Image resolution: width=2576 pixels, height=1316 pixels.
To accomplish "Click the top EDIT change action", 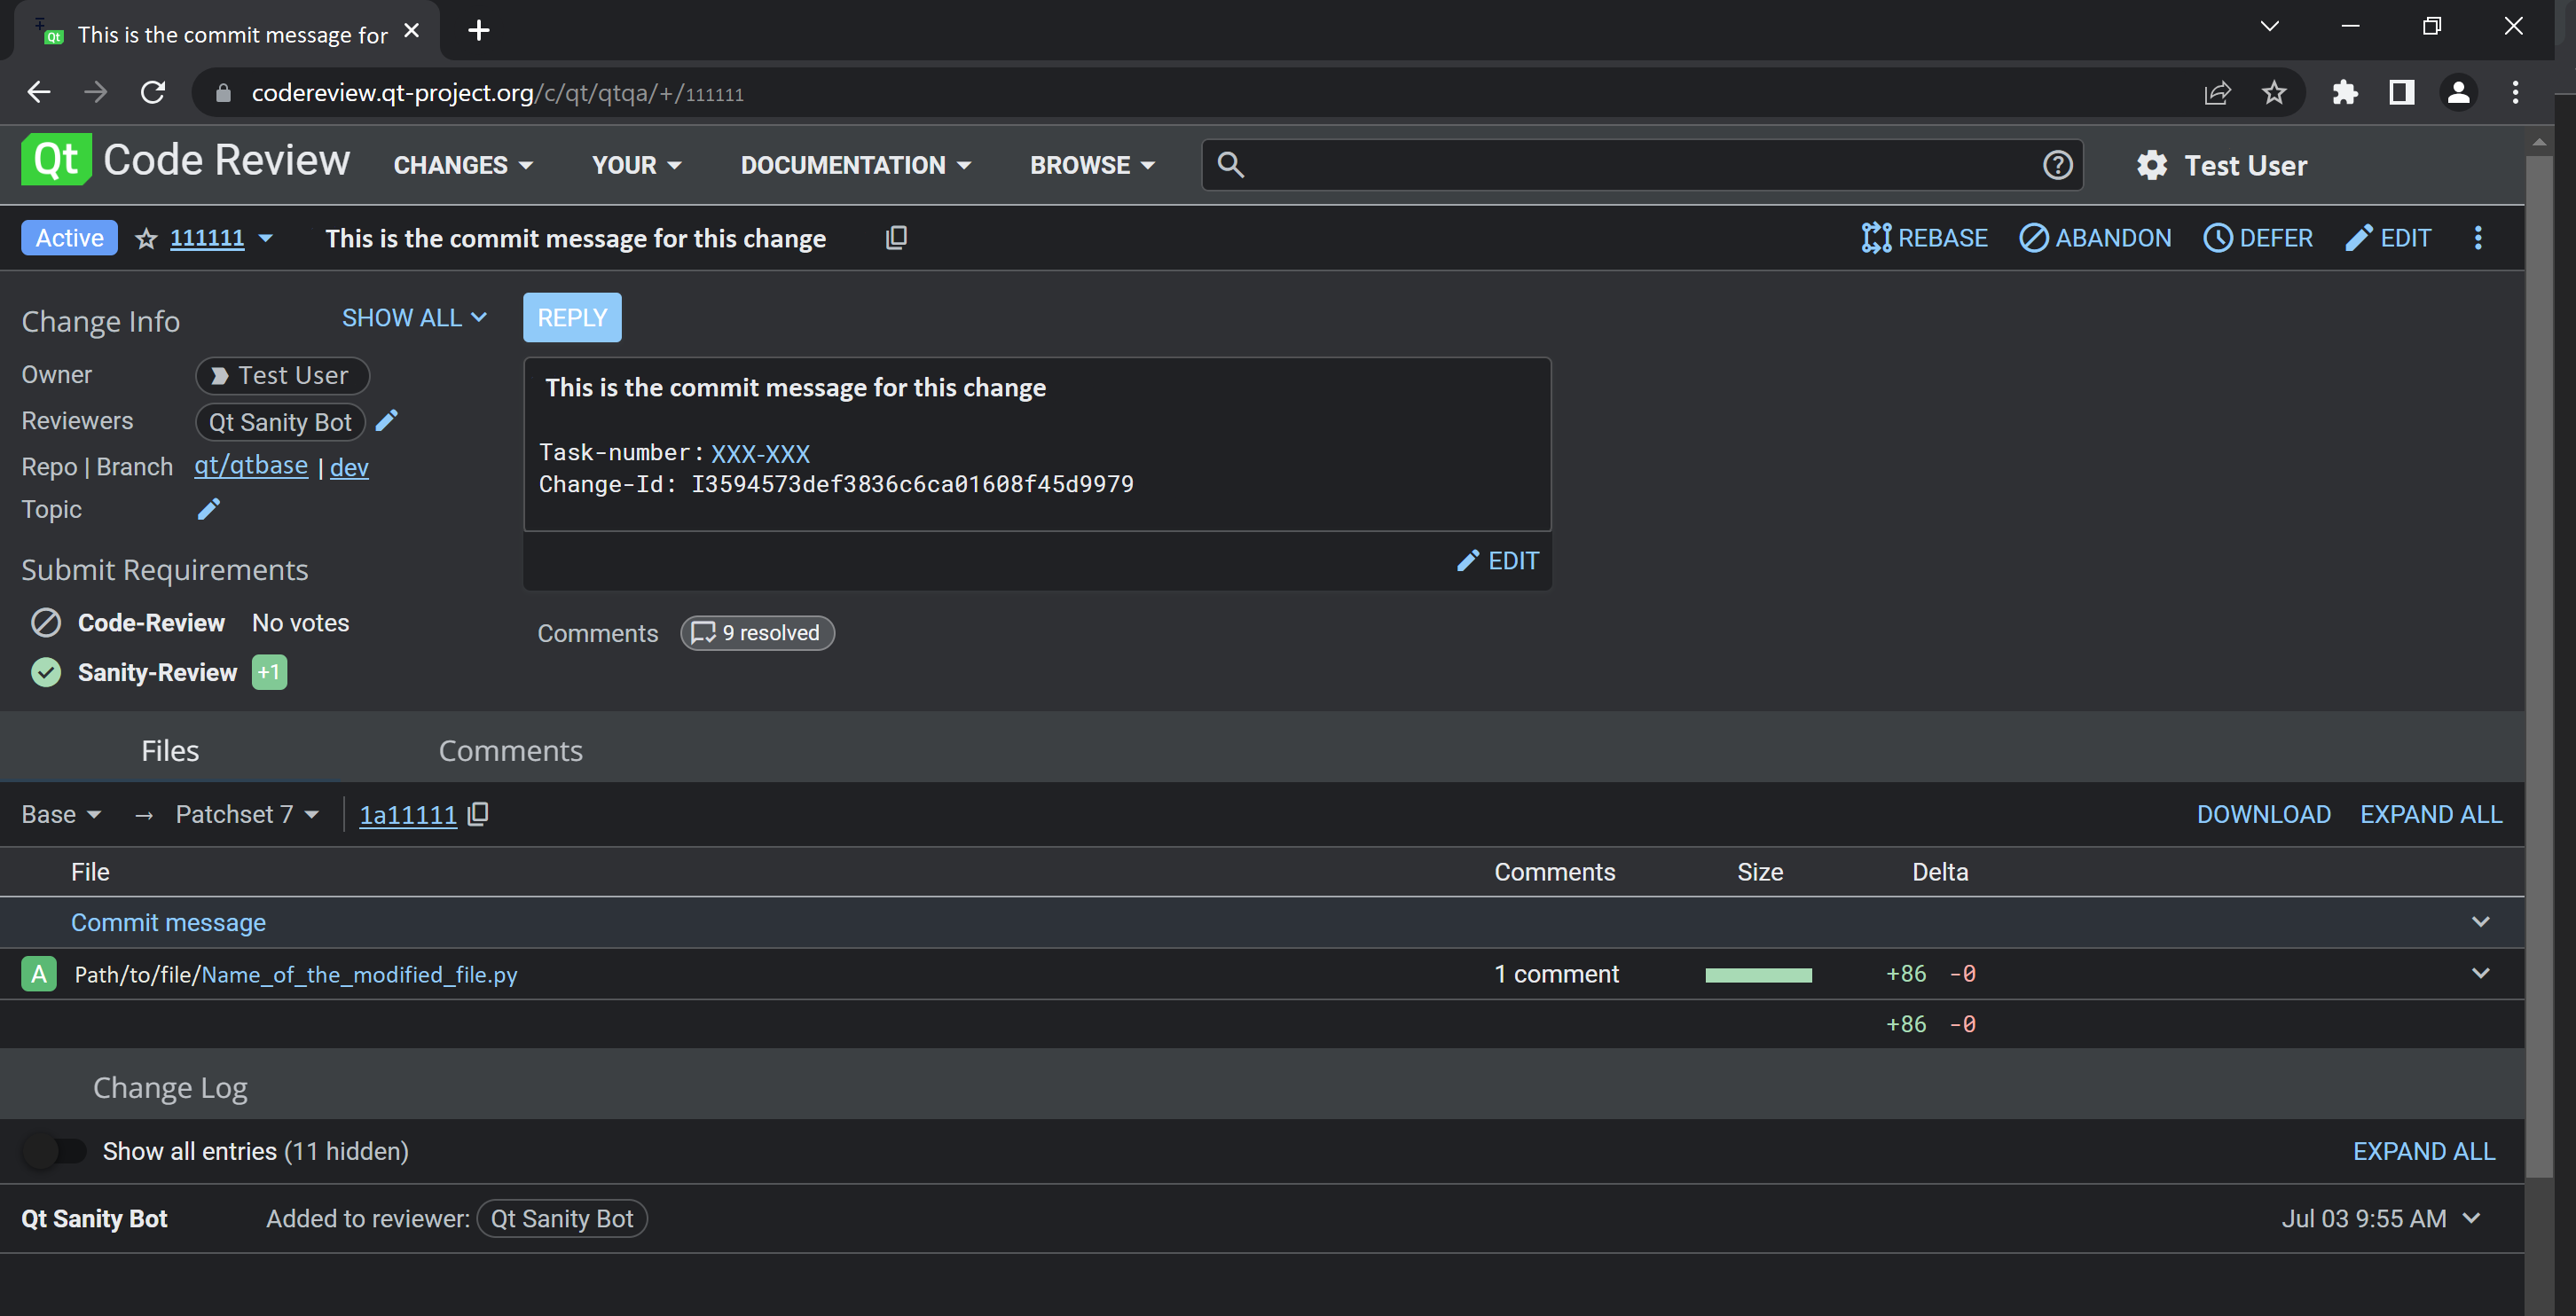I will tap(2388, 238).
